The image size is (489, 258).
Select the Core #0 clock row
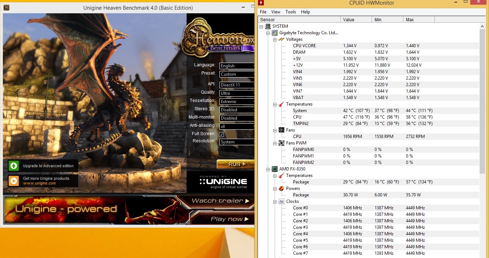coord(386,208)
